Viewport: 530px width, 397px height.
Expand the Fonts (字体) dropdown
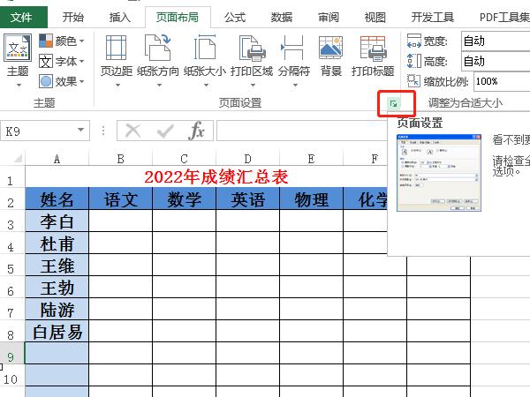(64, 62)
